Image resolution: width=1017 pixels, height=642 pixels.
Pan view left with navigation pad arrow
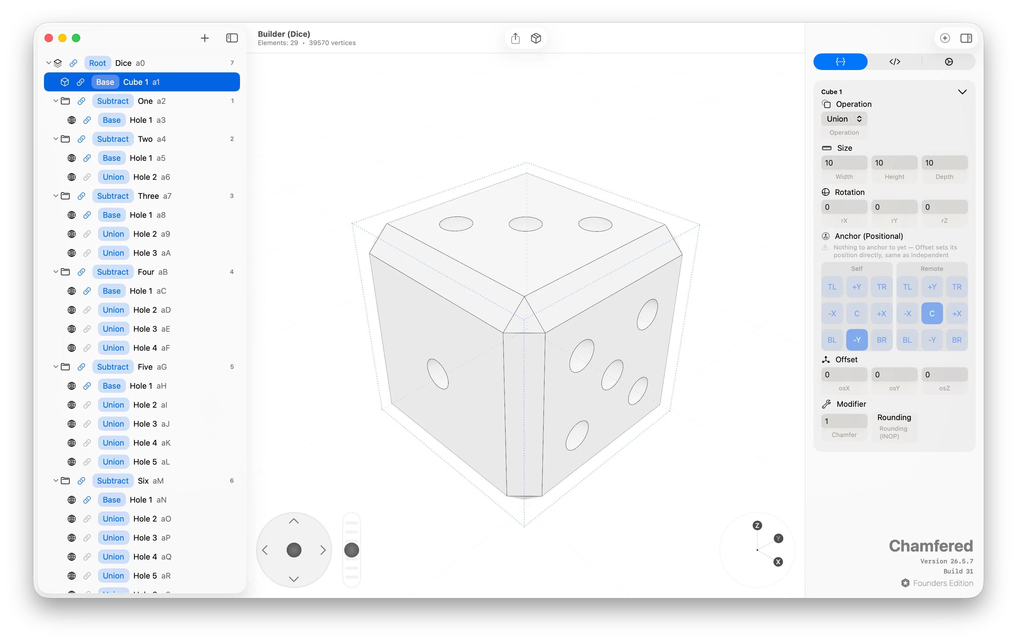coord(265,550)
